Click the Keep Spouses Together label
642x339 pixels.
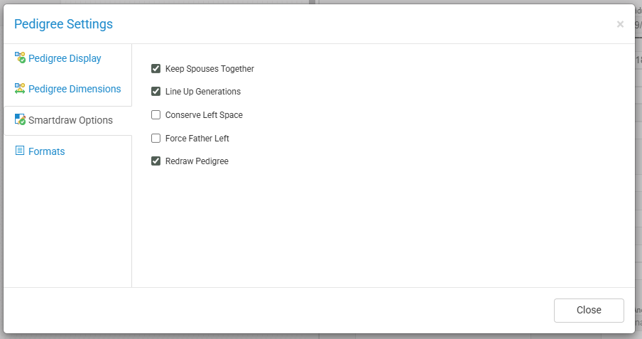[210, 69]
